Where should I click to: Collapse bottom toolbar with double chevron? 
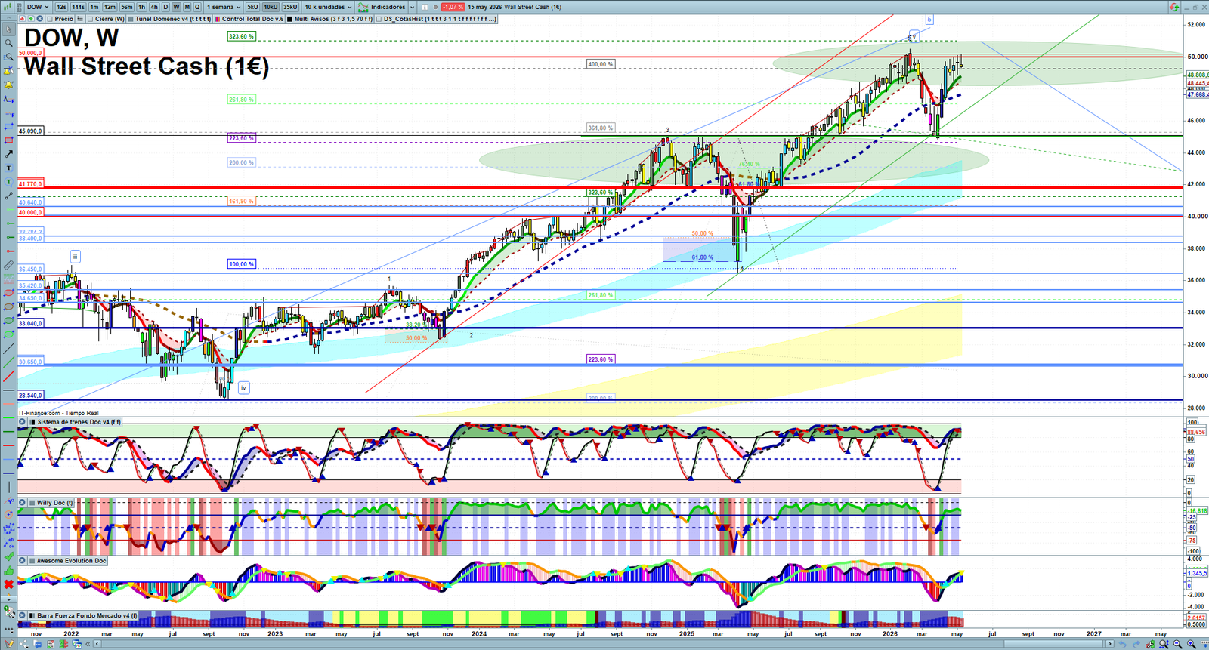[88, 644]
